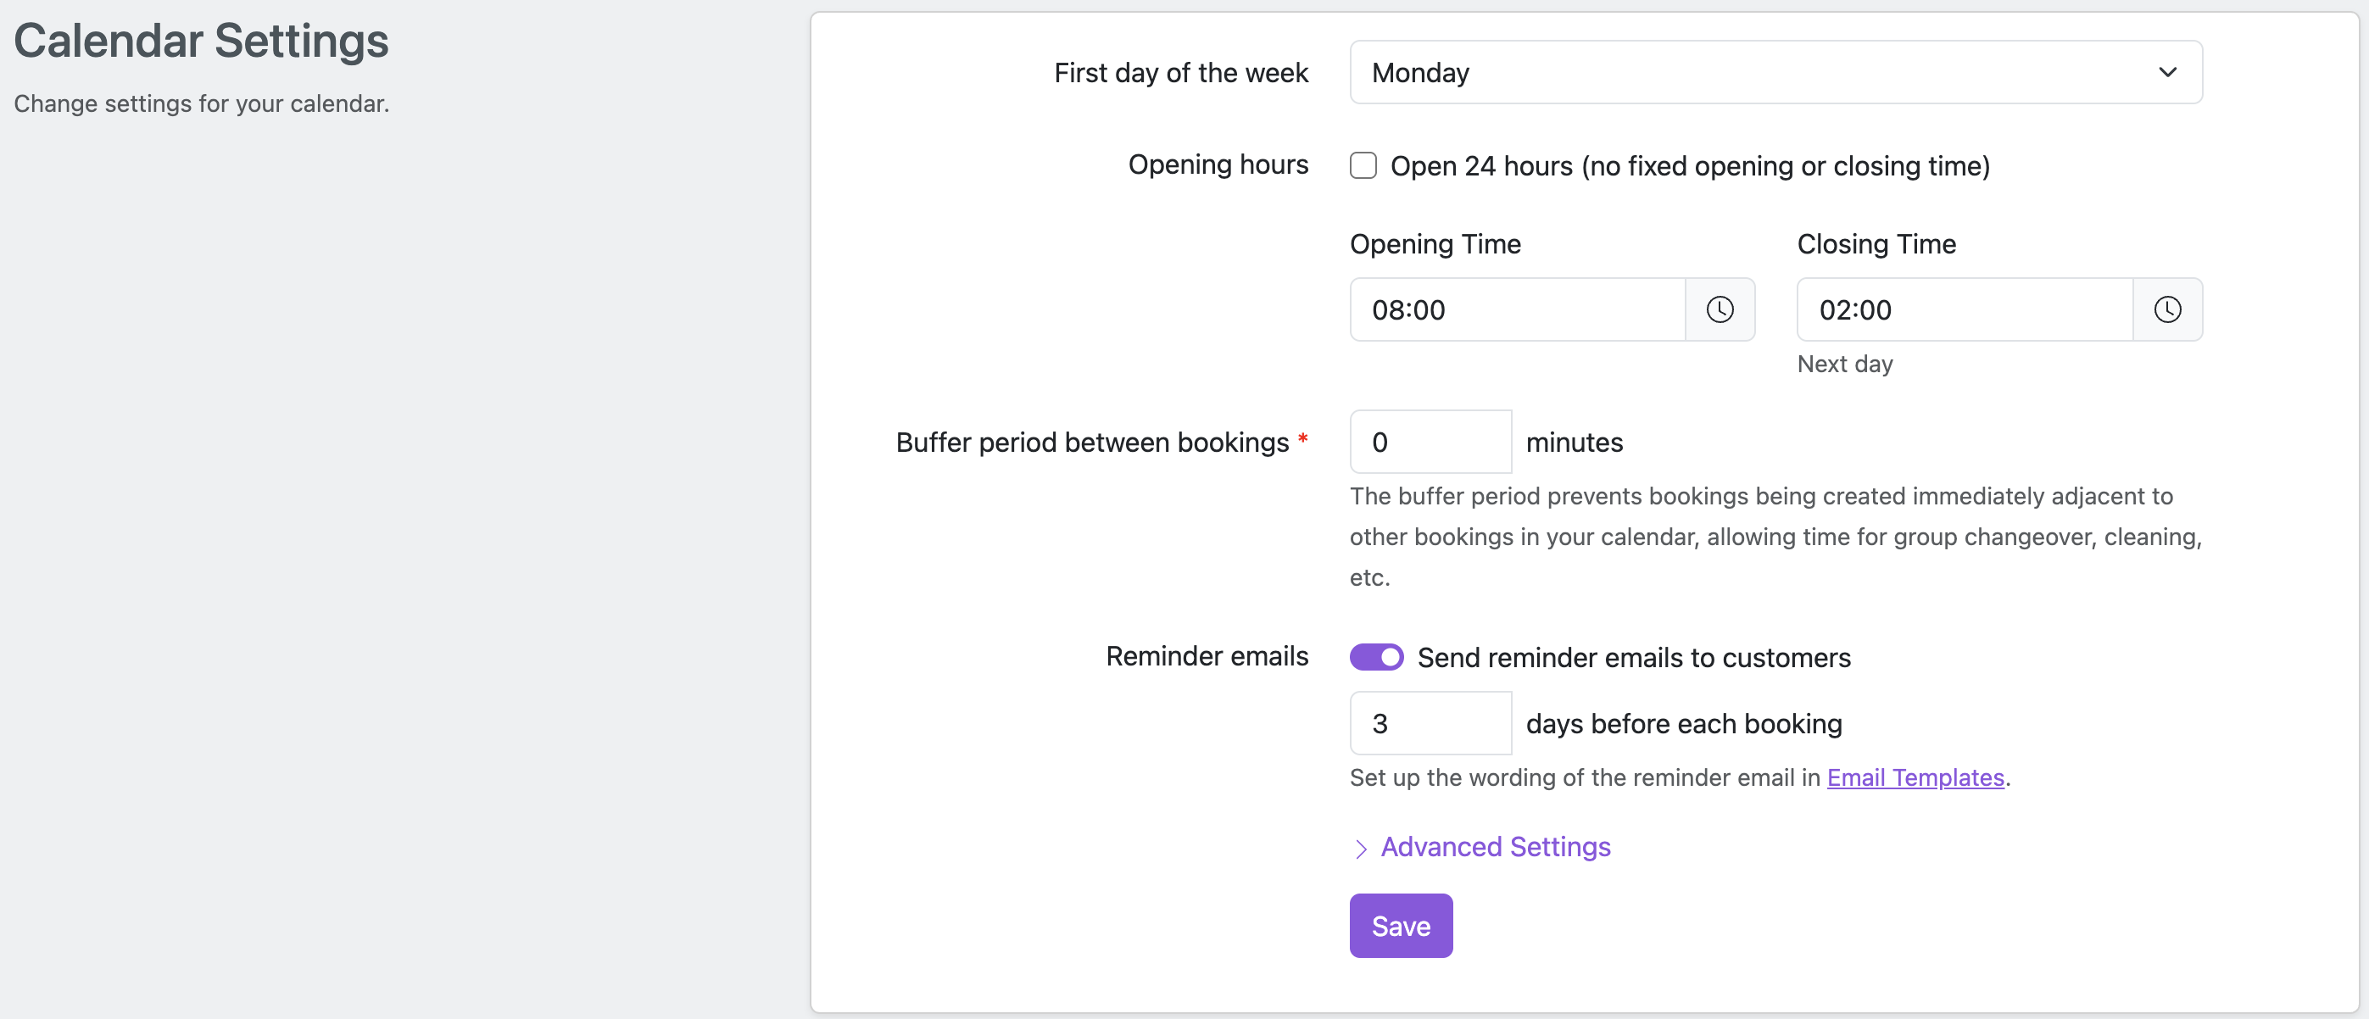
Task: Click the 'Send reminder emails to customers' label
Action: click(x=1633, y=657)
